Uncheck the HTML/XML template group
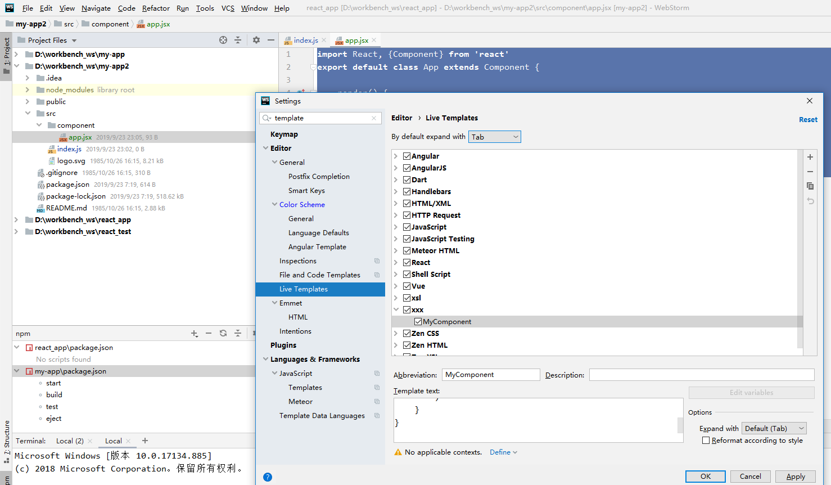Viewport: 831px width, 485px height. coord(407,204)
